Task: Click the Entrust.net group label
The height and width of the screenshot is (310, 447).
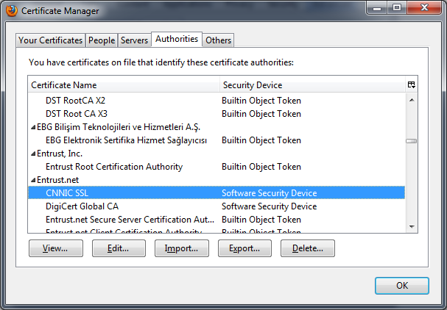Action: pyautogui.click(x=58, y=180)
